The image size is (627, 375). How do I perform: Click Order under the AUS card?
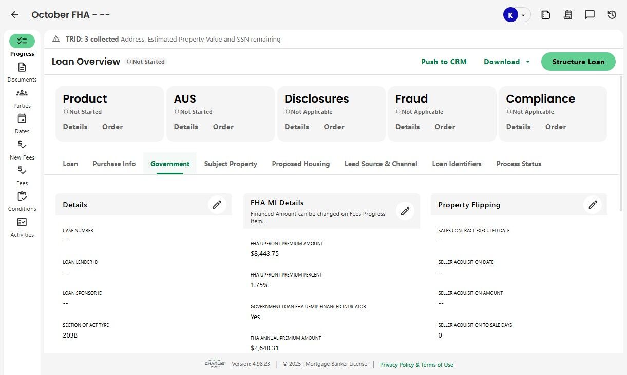[x=223, y=127]
